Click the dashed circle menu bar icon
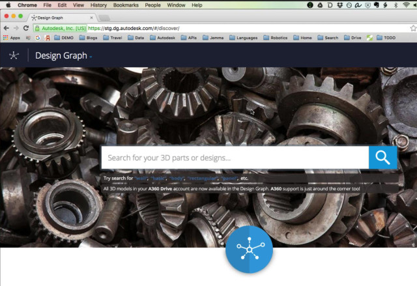This screenshot has width=417, height=286. click(x=349, y=5)
